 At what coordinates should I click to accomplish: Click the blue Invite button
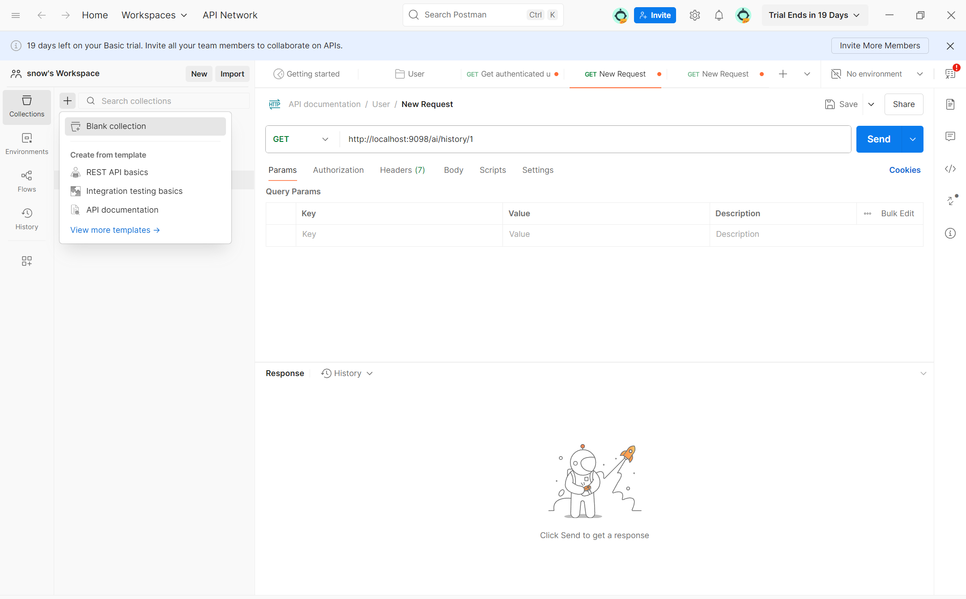click(x=655, y=15)
